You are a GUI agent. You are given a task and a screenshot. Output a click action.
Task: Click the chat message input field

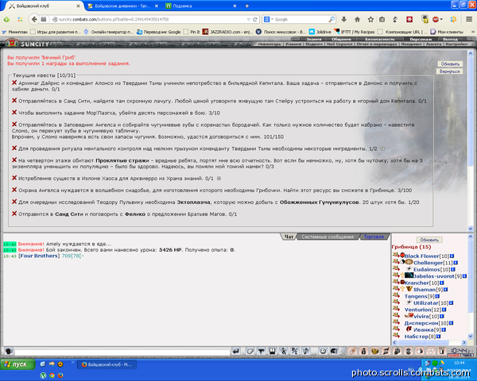[x=122, y=352]
